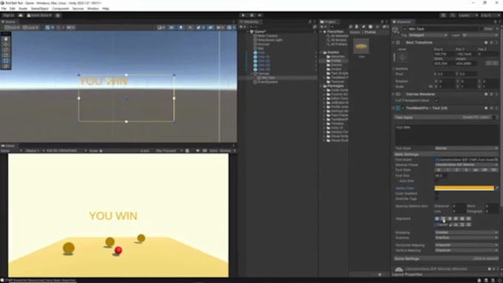
Task: Open the Help menu
Action: click(x=106, y=9)
